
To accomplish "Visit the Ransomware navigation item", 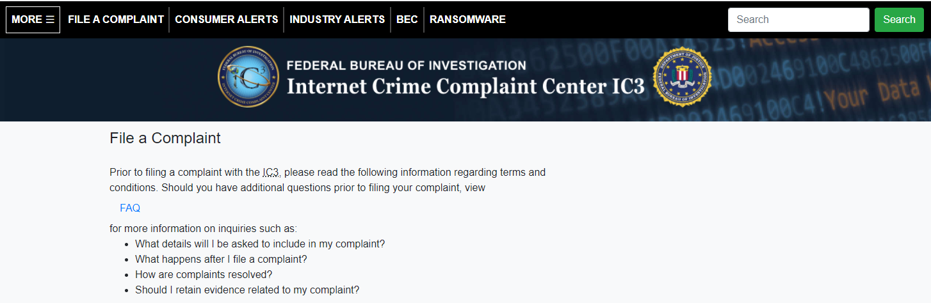I will [x=467, y=19].
